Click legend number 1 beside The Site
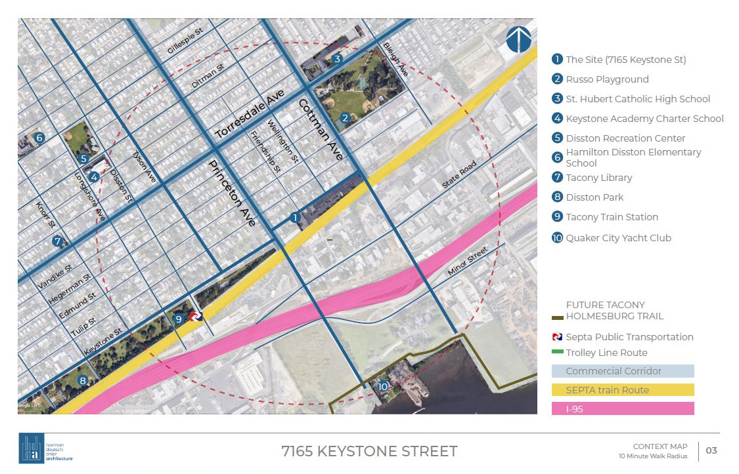Image resolution: width=739 pixels, height=474 pixels. tap(557, 59)
